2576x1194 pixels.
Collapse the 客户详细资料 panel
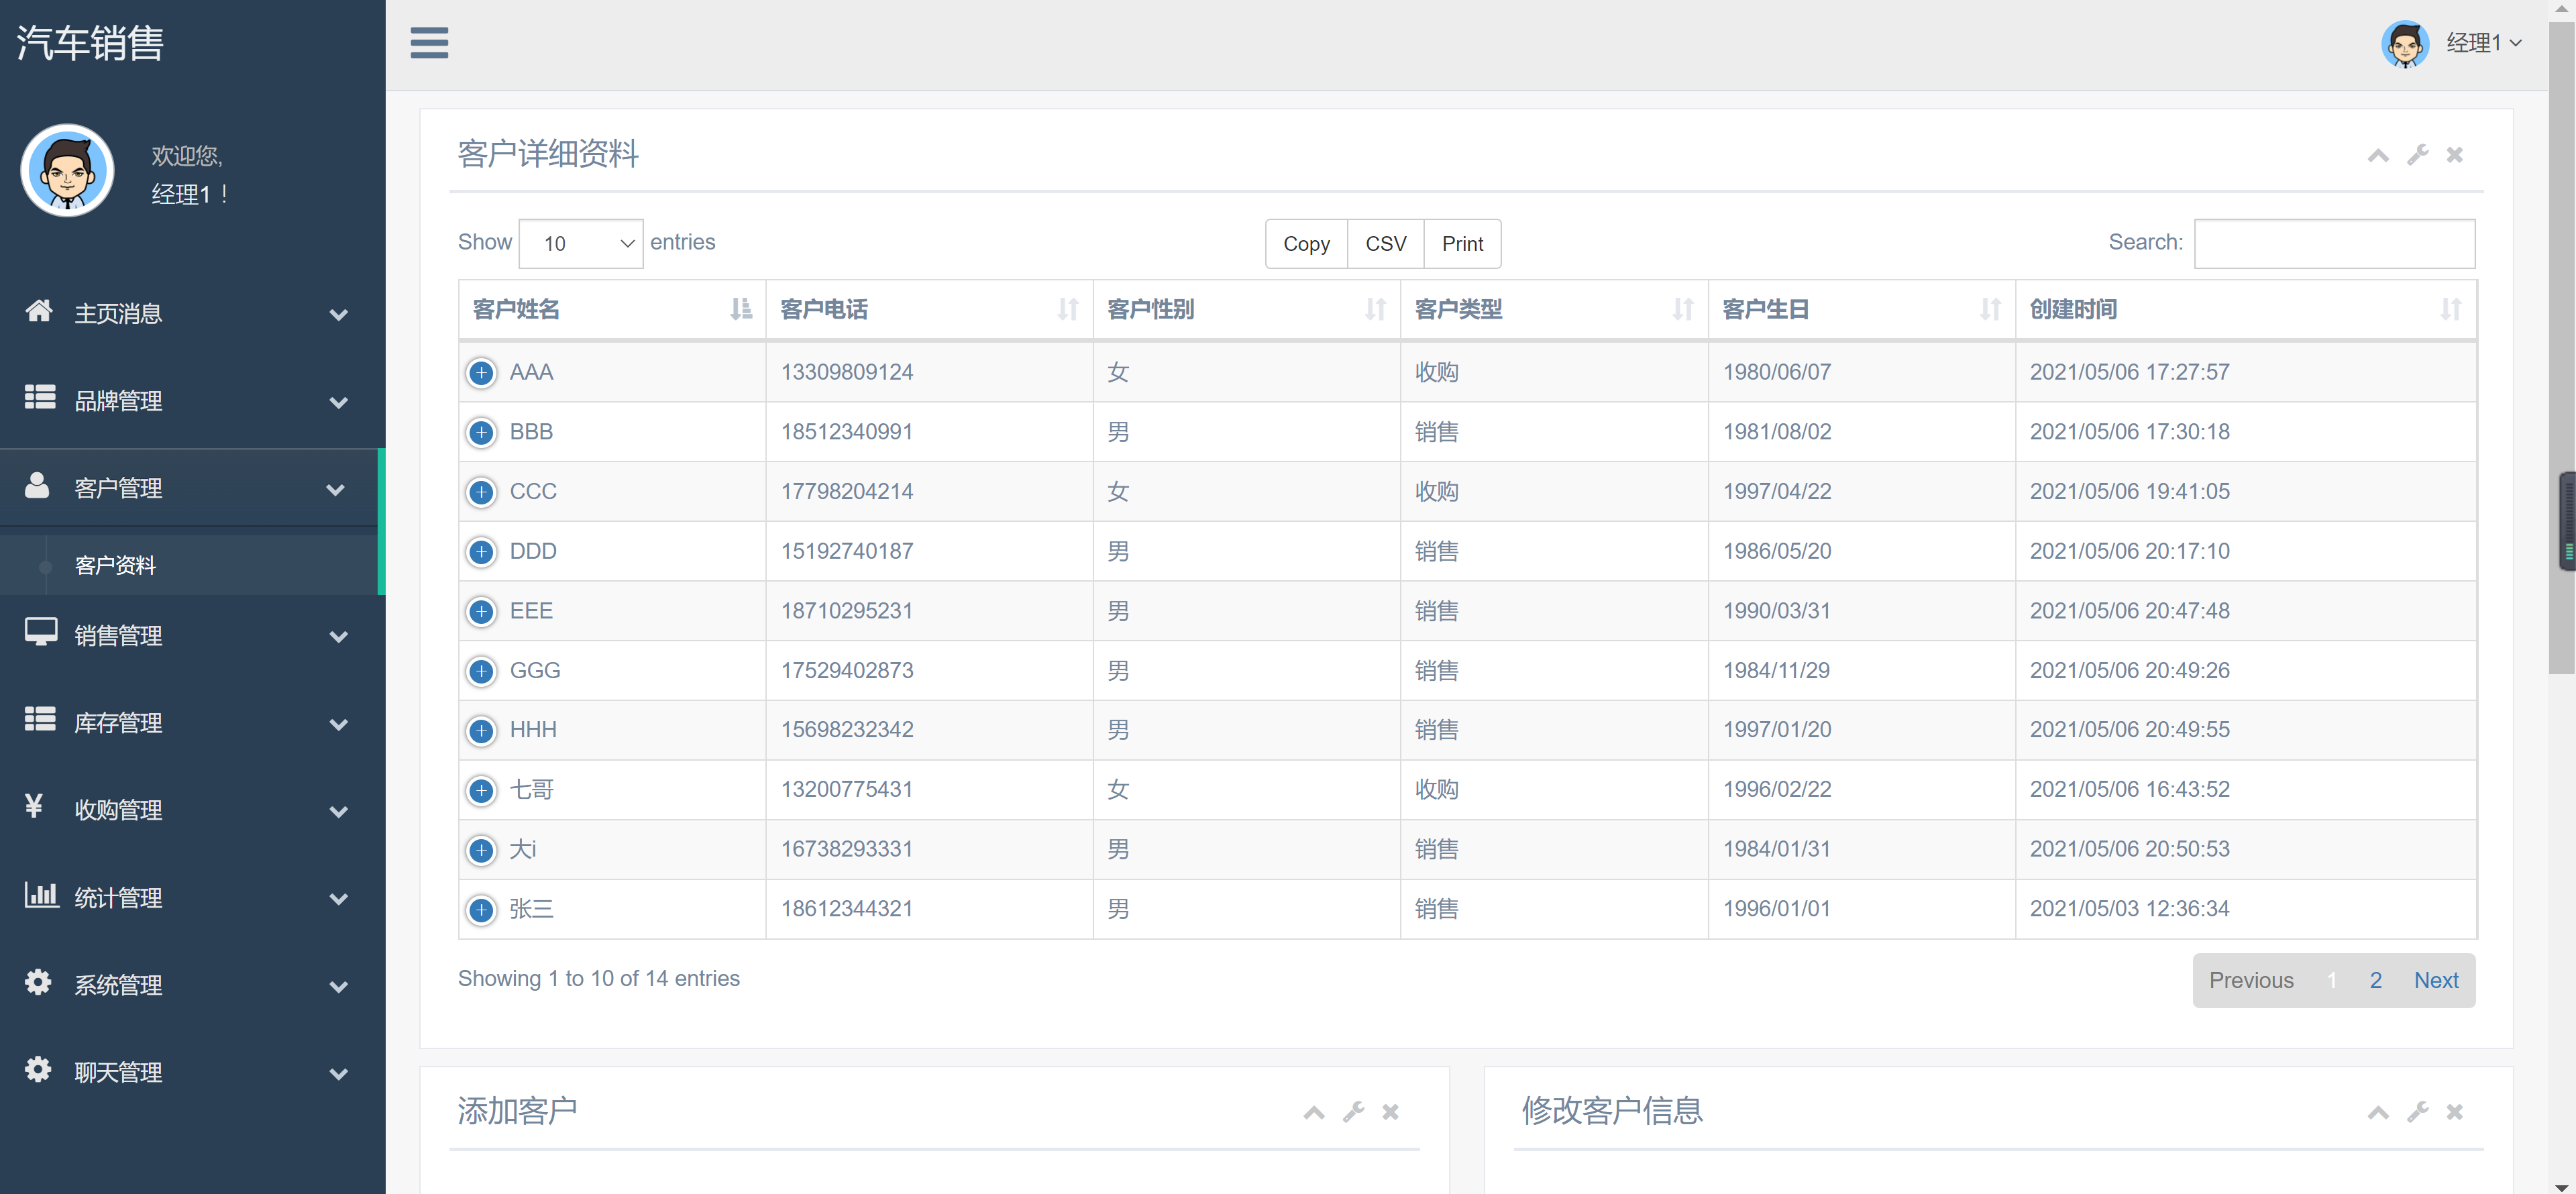coord(2378,155)
